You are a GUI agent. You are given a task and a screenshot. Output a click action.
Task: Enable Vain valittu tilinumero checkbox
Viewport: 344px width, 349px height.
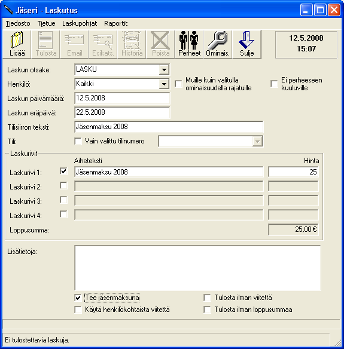tap(78, 141)
